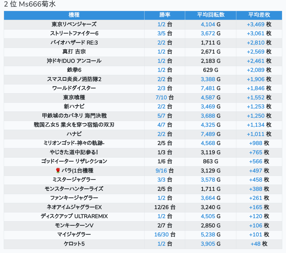
Task: Click the 勝率 column header
Action: [x=165, y=15]
